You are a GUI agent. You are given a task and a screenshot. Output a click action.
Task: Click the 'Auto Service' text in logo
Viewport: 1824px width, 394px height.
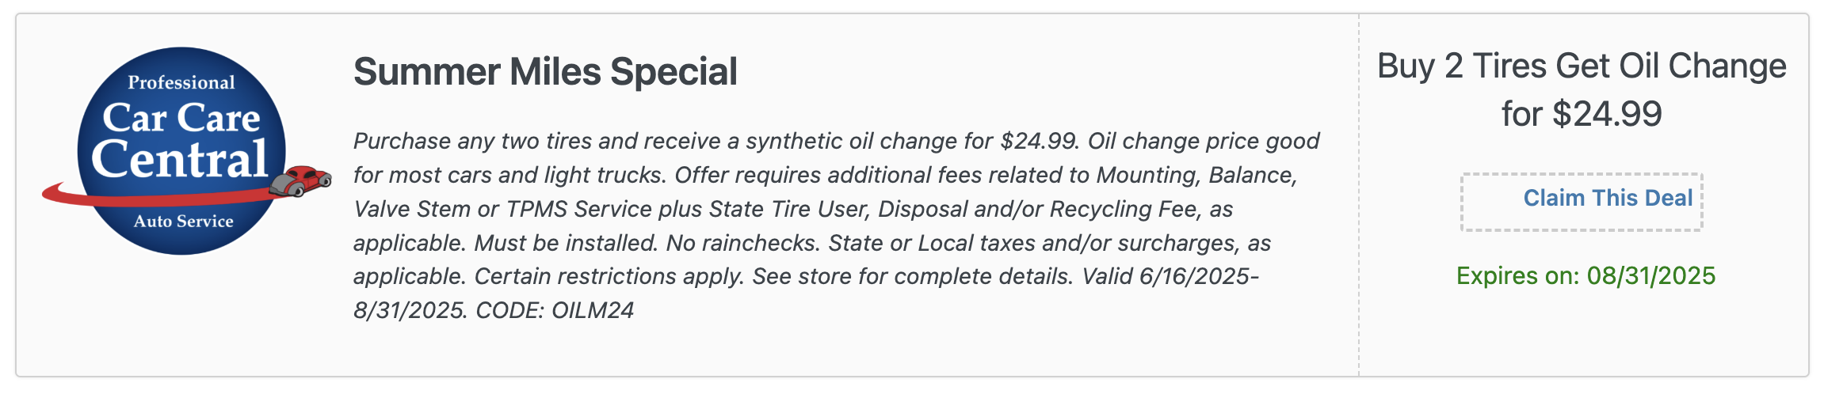pos(183,222)
